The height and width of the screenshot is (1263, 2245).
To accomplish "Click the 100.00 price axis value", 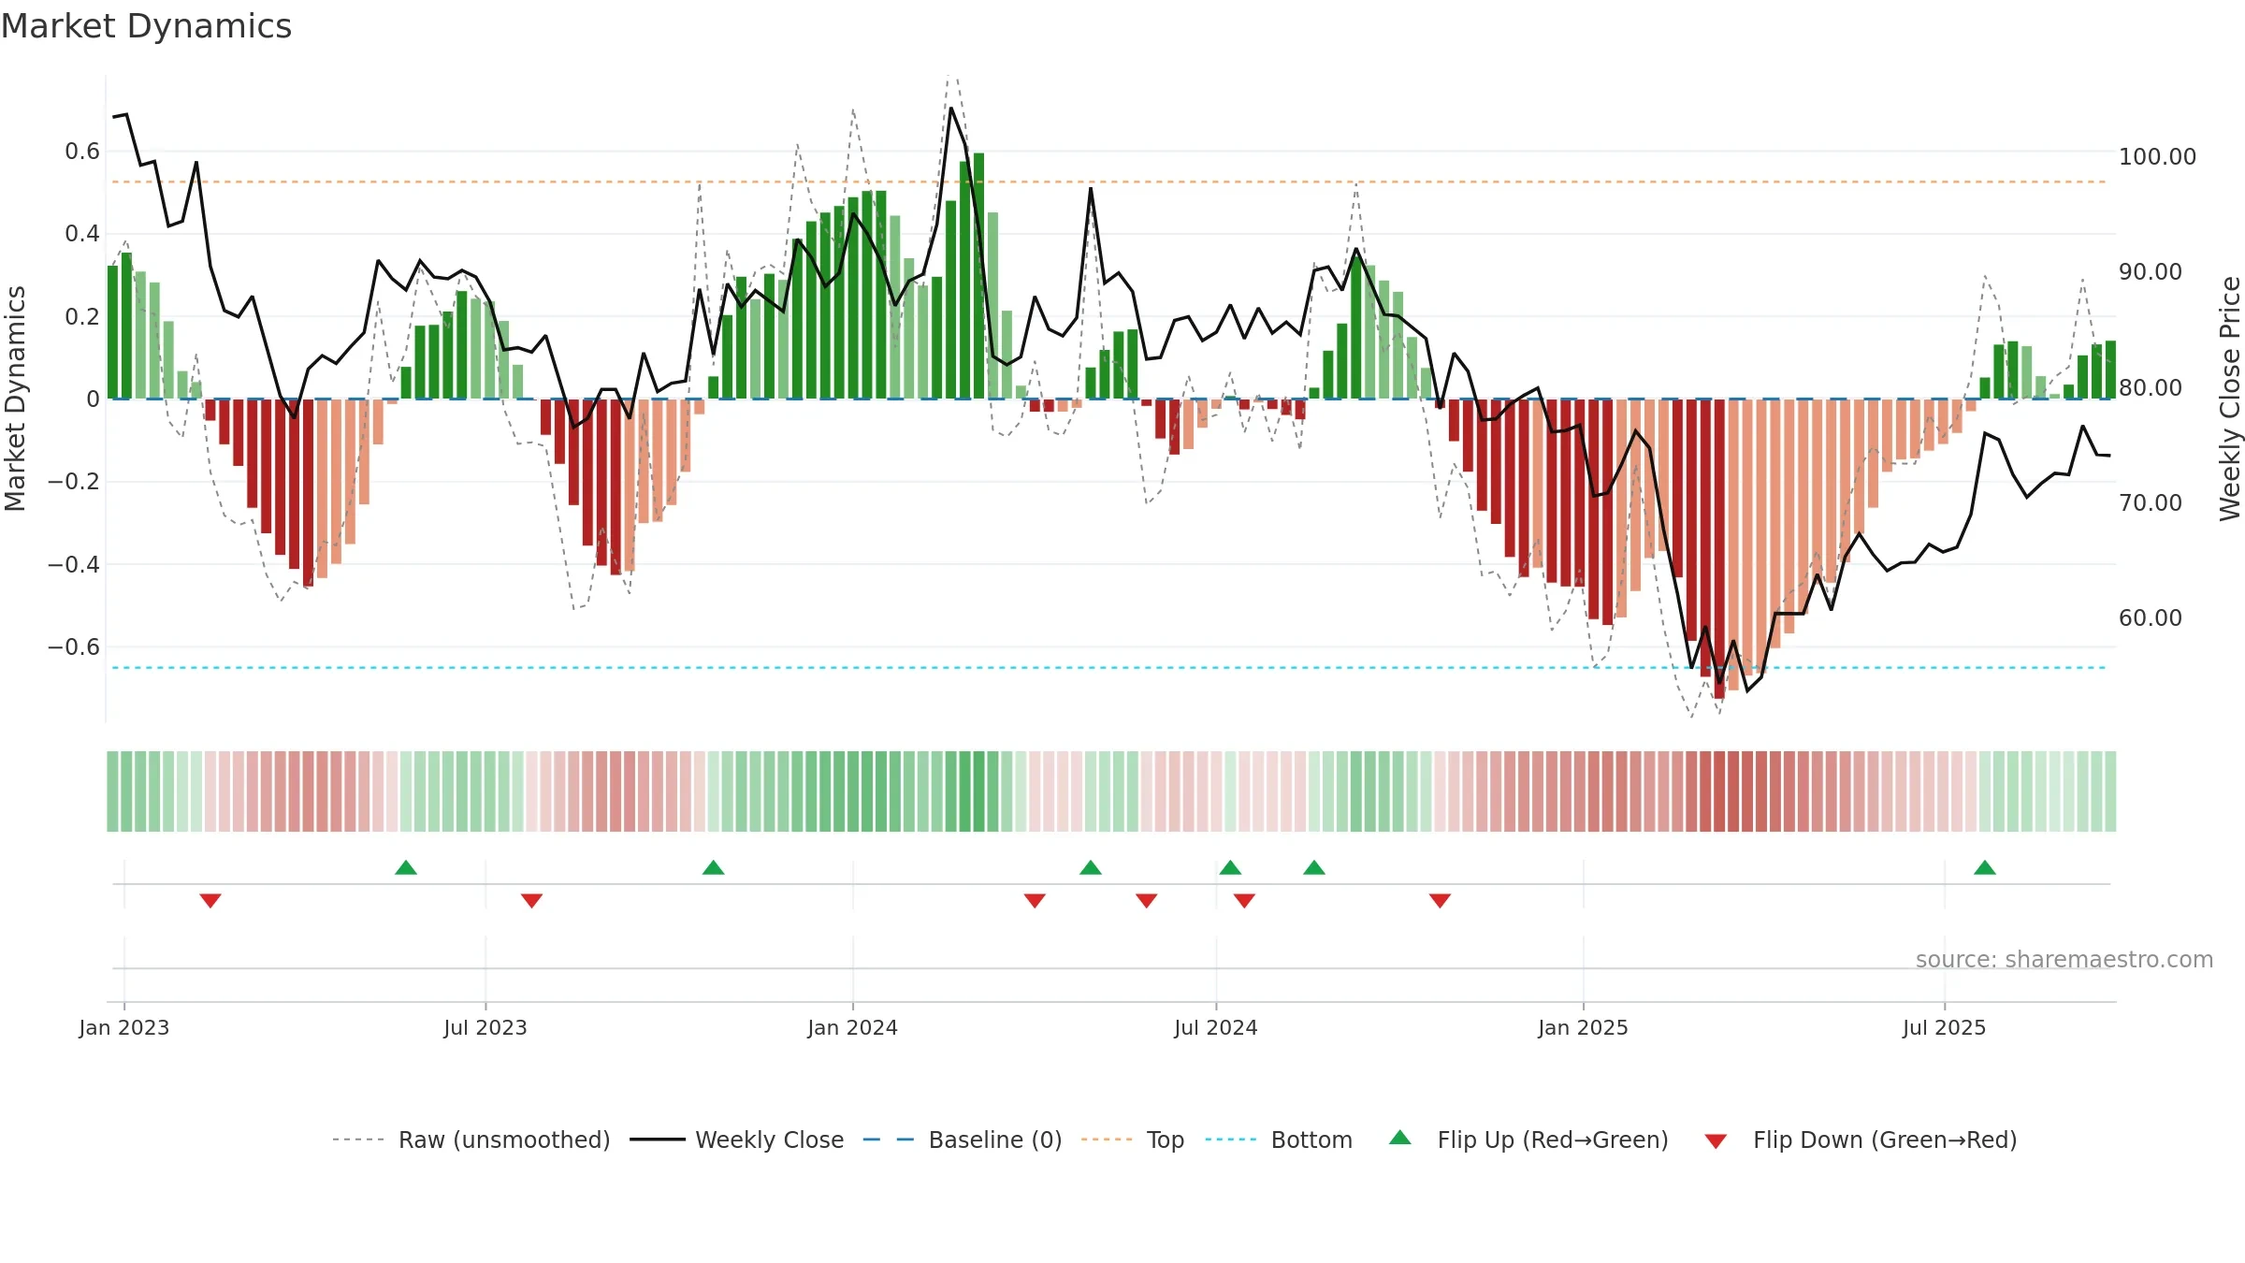I will point(2157,156).
